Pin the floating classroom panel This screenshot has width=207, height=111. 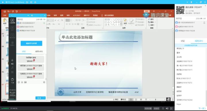click(32, 15)
